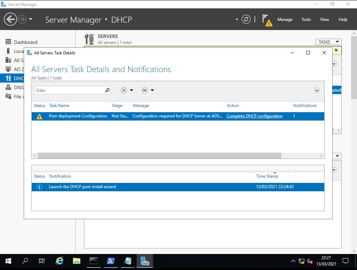Open File Explorer from the taskbar
The height and width of the screenshot is (270, 357).
77,261
